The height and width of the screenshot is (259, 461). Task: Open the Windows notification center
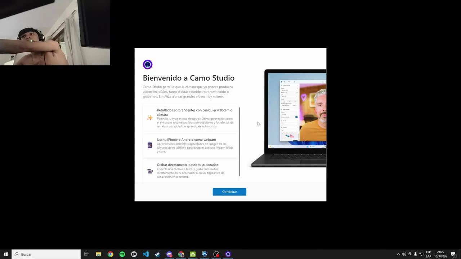(x=453, y=254)
